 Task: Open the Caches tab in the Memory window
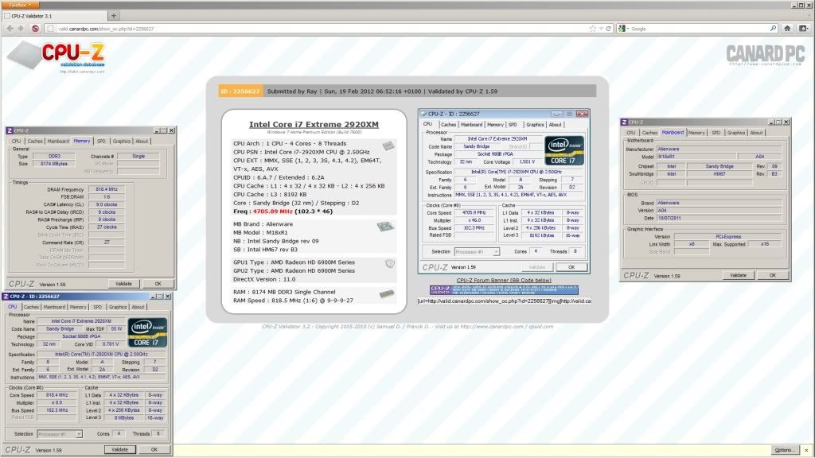point(35,142)
